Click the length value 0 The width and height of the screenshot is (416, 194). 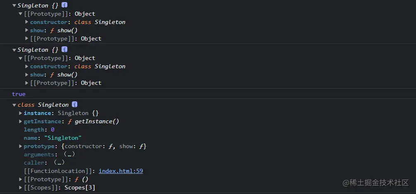click(52, 129)
